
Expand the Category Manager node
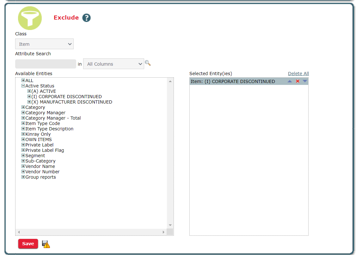point(23,113)
